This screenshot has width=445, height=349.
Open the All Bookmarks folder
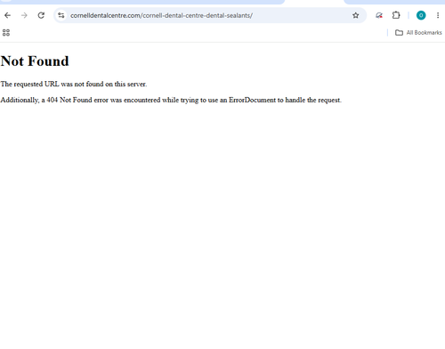[x=418, y=33]
